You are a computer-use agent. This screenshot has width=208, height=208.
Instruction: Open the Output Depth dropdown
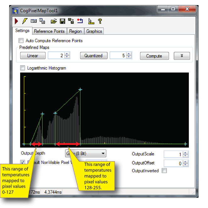click(85, 154)
